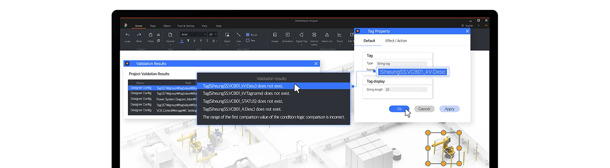Pick the Line drawing tool
This screenshot has height=168, width=610.
238,35
